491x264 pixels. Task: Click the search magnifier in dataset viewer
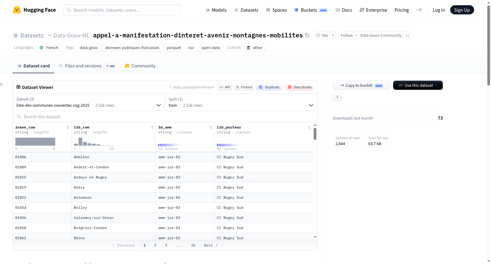pyautogui.click(x=19, y=117)
